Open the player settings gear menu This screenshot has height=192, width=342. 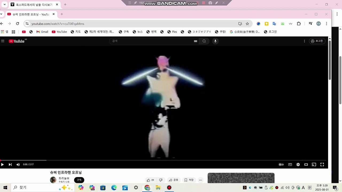(x=298, y=165)
